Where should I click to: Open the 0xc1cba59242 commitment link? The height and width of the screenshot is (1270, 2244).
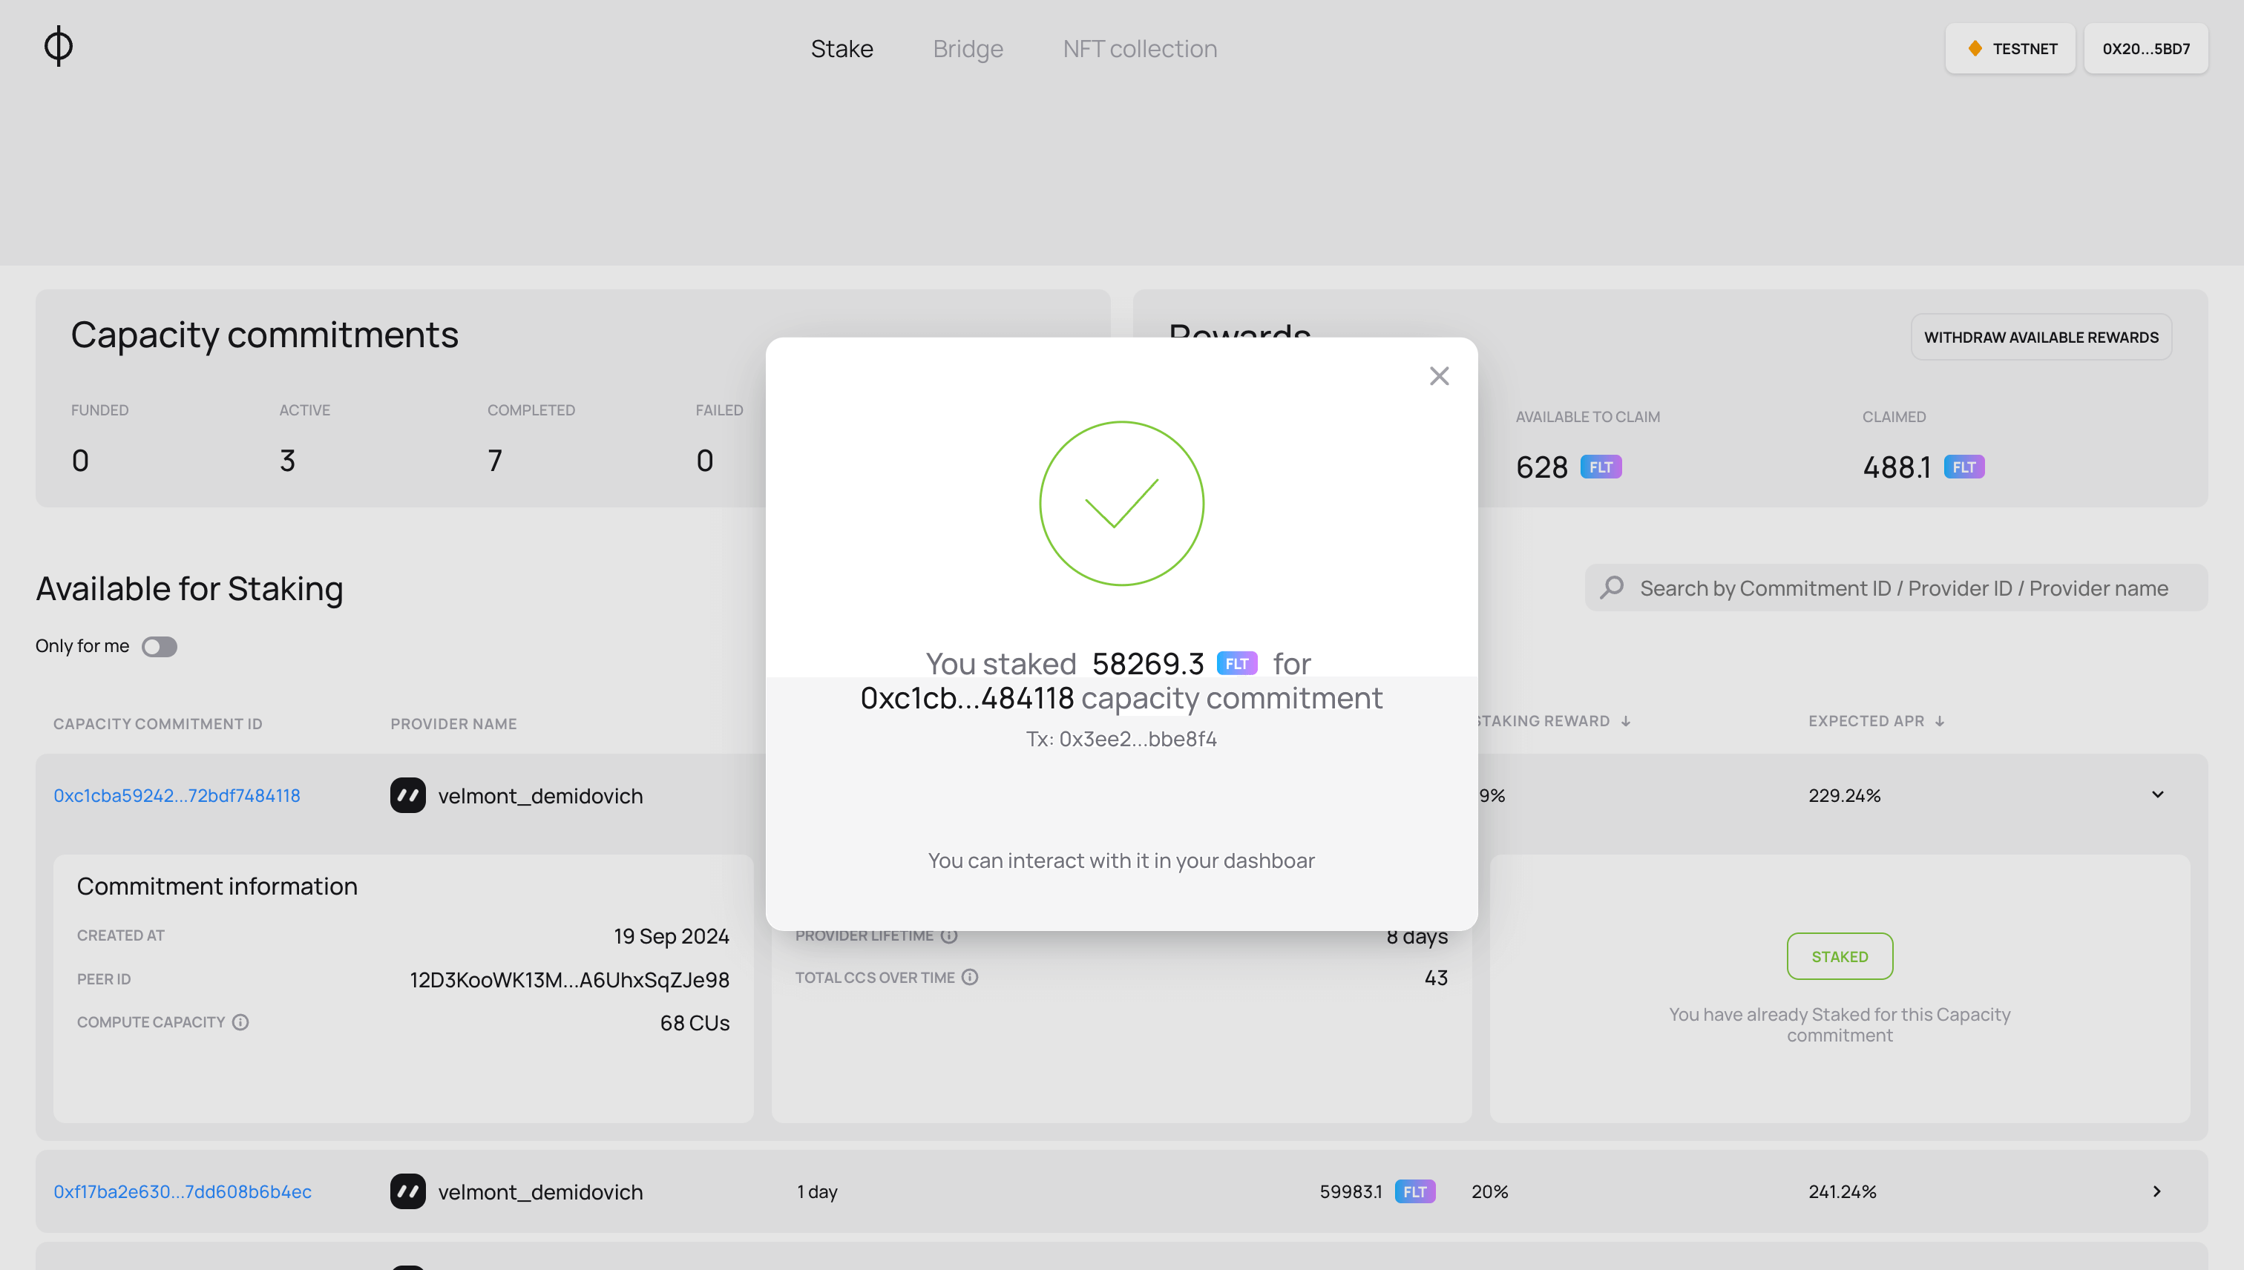[x=176, y=794]
